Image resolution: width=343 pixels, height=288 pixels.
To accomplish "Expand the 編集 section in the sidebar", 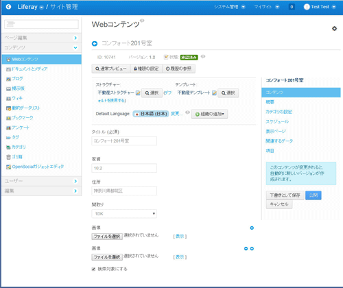I will (x=41, y=191).
